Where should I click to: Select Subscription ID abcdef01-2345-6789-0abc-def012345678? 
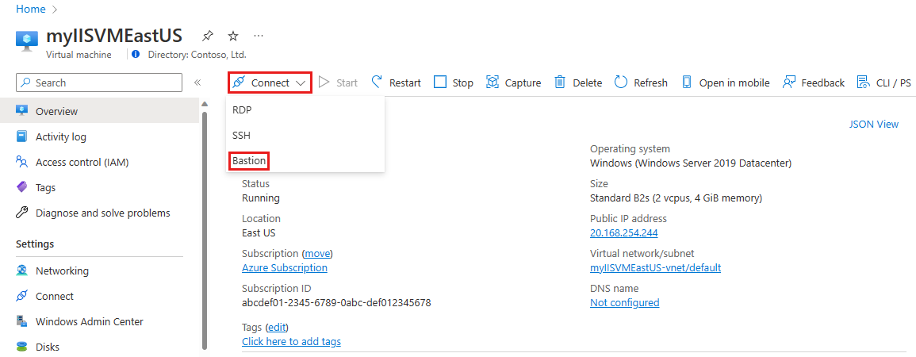(336, 303)
